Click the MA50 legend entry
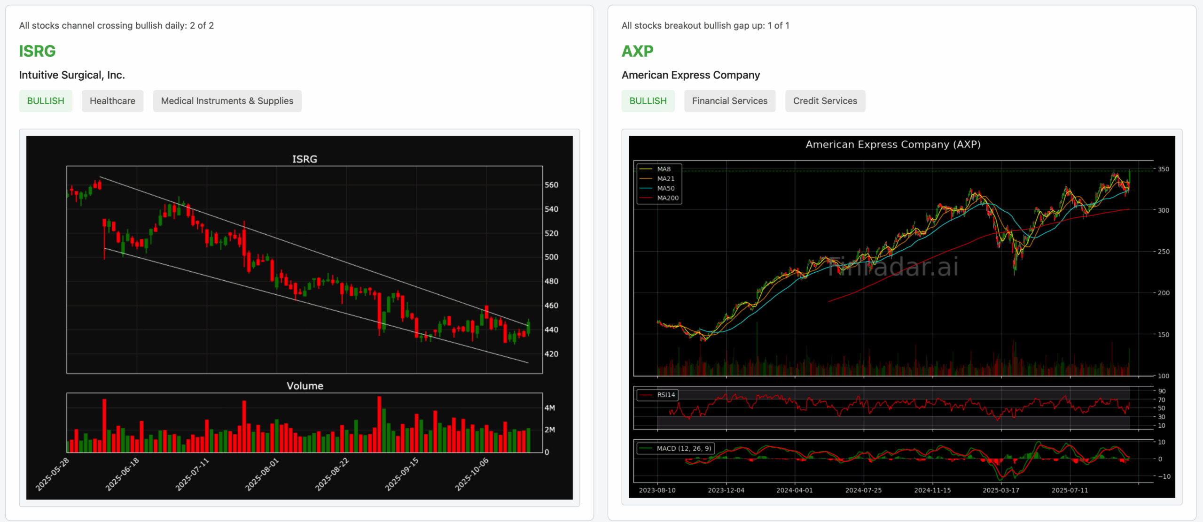 pos(665,188)
